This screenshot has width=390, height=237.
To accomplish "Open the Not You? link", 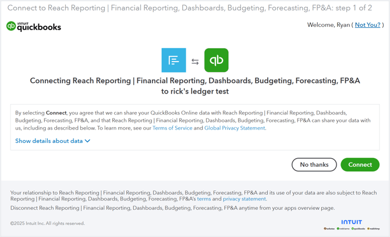I will [x=367, y=25].
